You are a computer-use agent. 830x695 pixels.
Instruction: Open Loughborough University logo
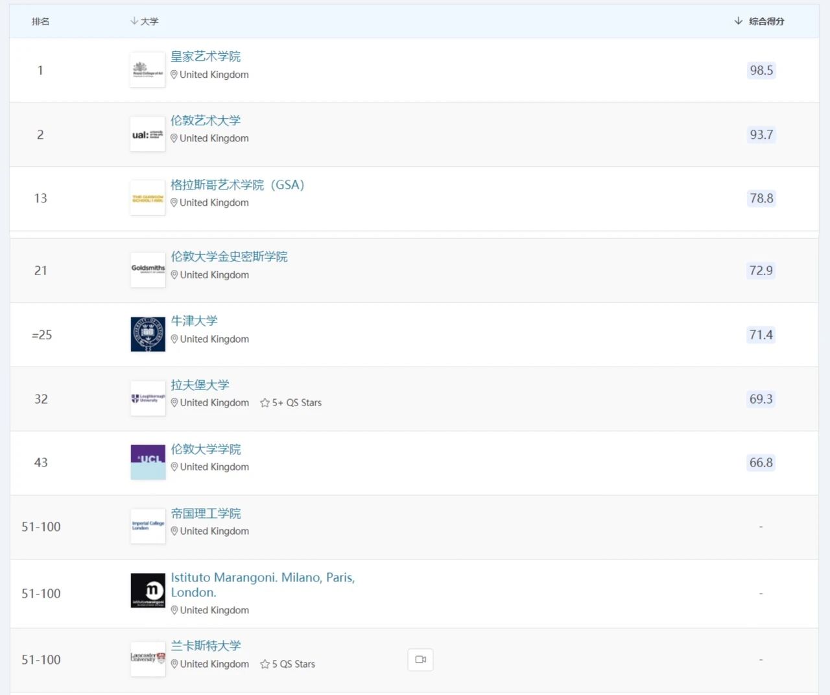pyautogui.click(x=148, y=398)
